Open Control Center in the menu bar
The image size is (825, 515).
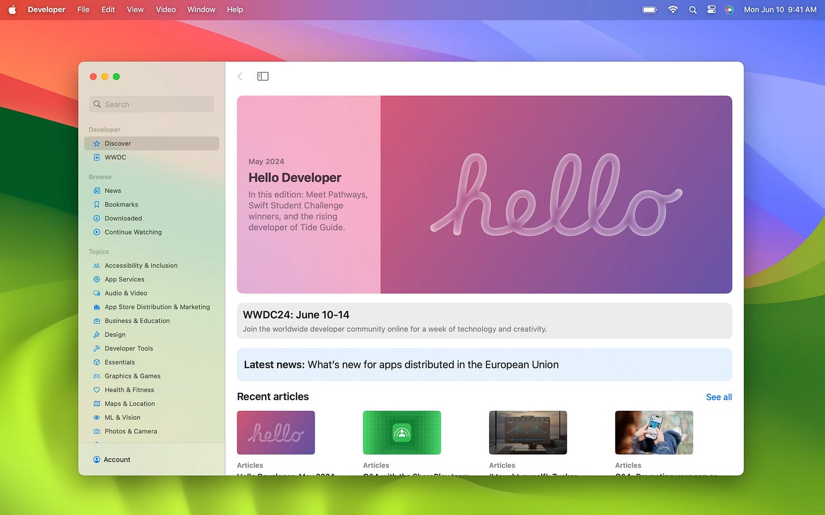[711, 10]
